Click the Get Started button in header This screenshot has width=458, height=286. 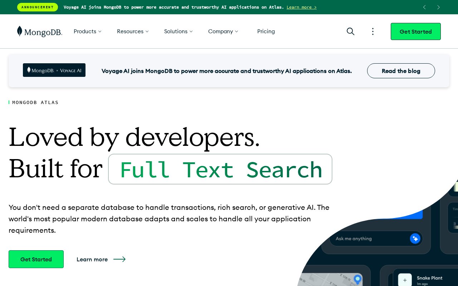416,31
